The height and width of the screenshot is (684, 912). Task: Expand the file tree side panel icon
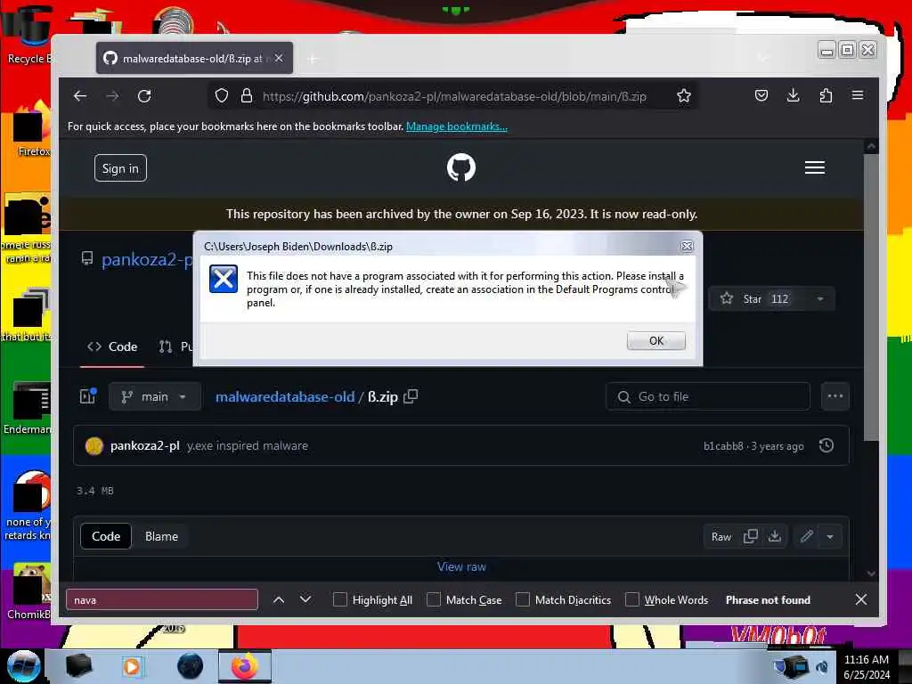click(x=88, y=396)
